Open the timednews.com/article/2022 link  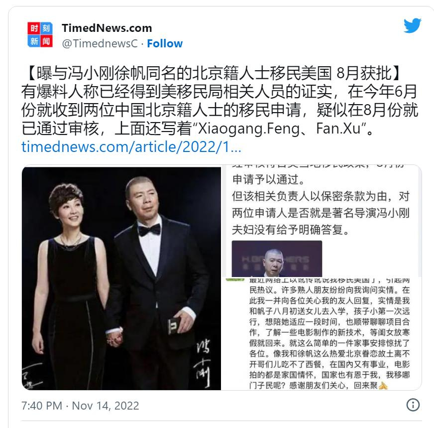[x=131, y=146]
